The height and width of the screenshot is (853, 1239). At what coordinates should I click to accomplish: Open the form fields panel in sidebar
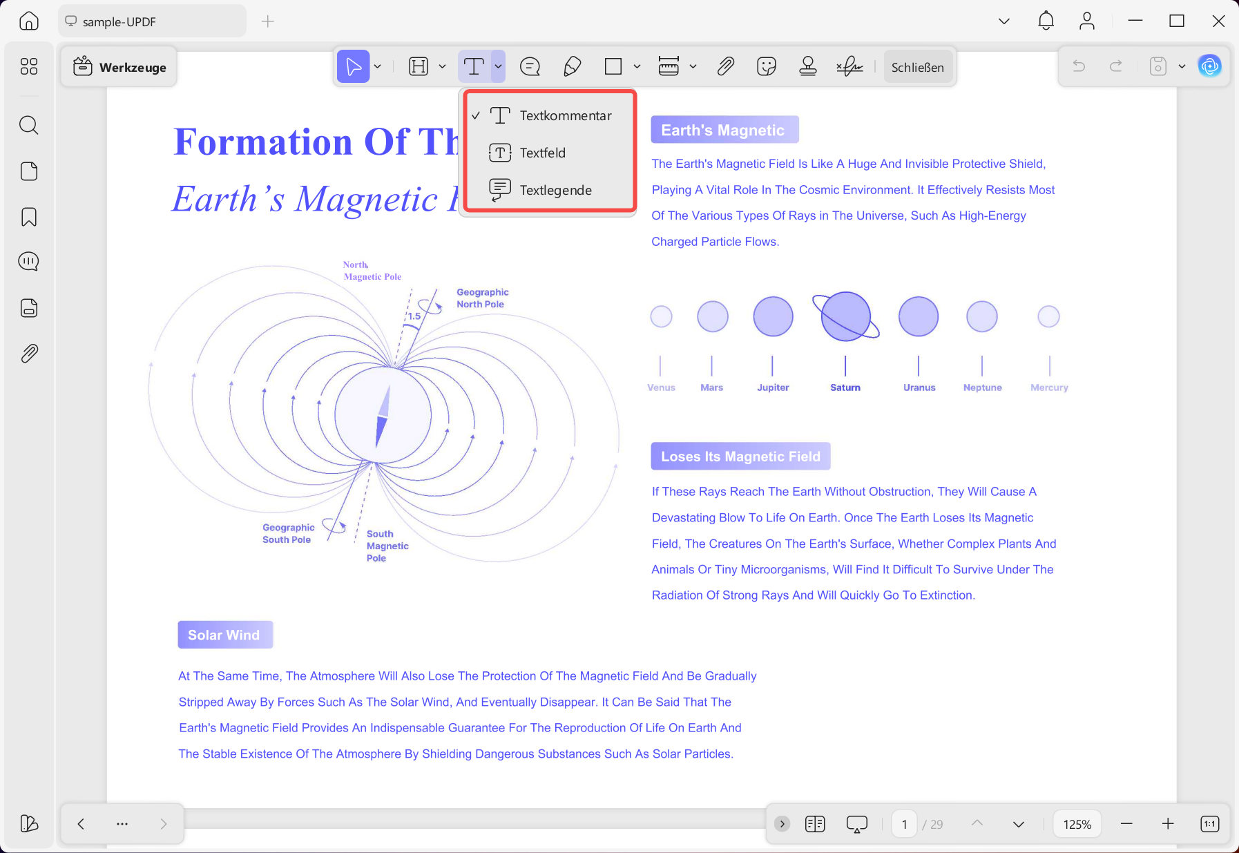[29, 308]
